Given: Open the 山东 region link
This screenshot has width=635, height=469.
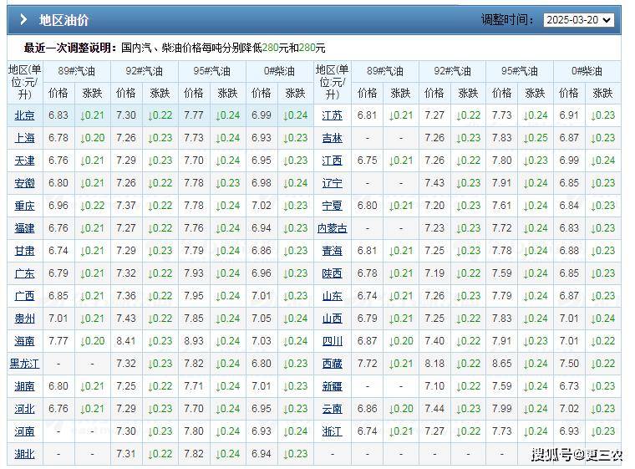Looking at the screenshot, I should pos(332,296).
